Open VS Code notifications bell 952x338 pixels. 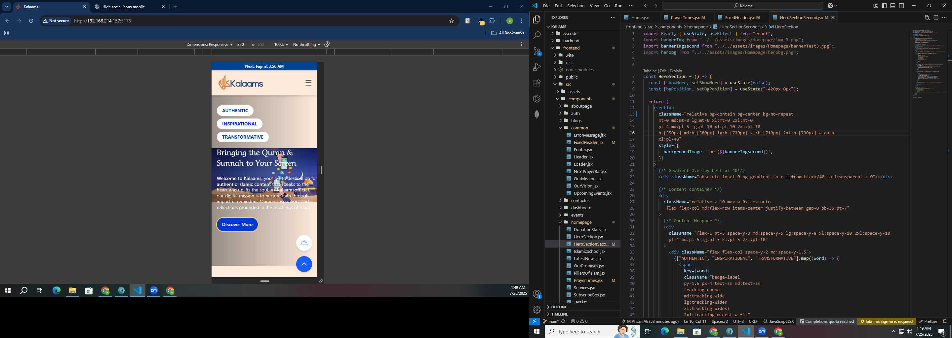tap(945, 321)
